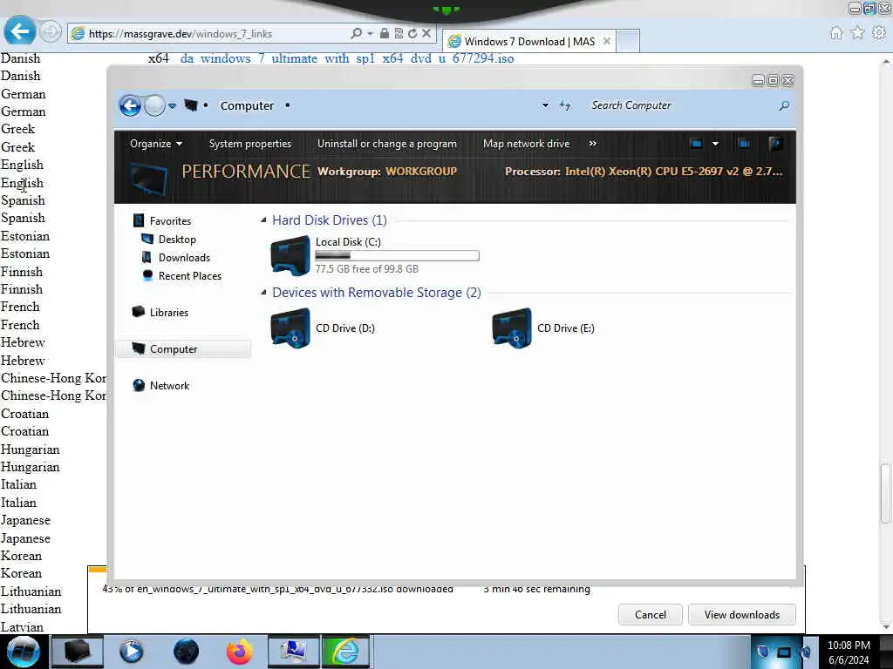Image resolution: width=893 pixels, height=669 pixels.
Task: Open IE home page icon
Action: point(836,33)
